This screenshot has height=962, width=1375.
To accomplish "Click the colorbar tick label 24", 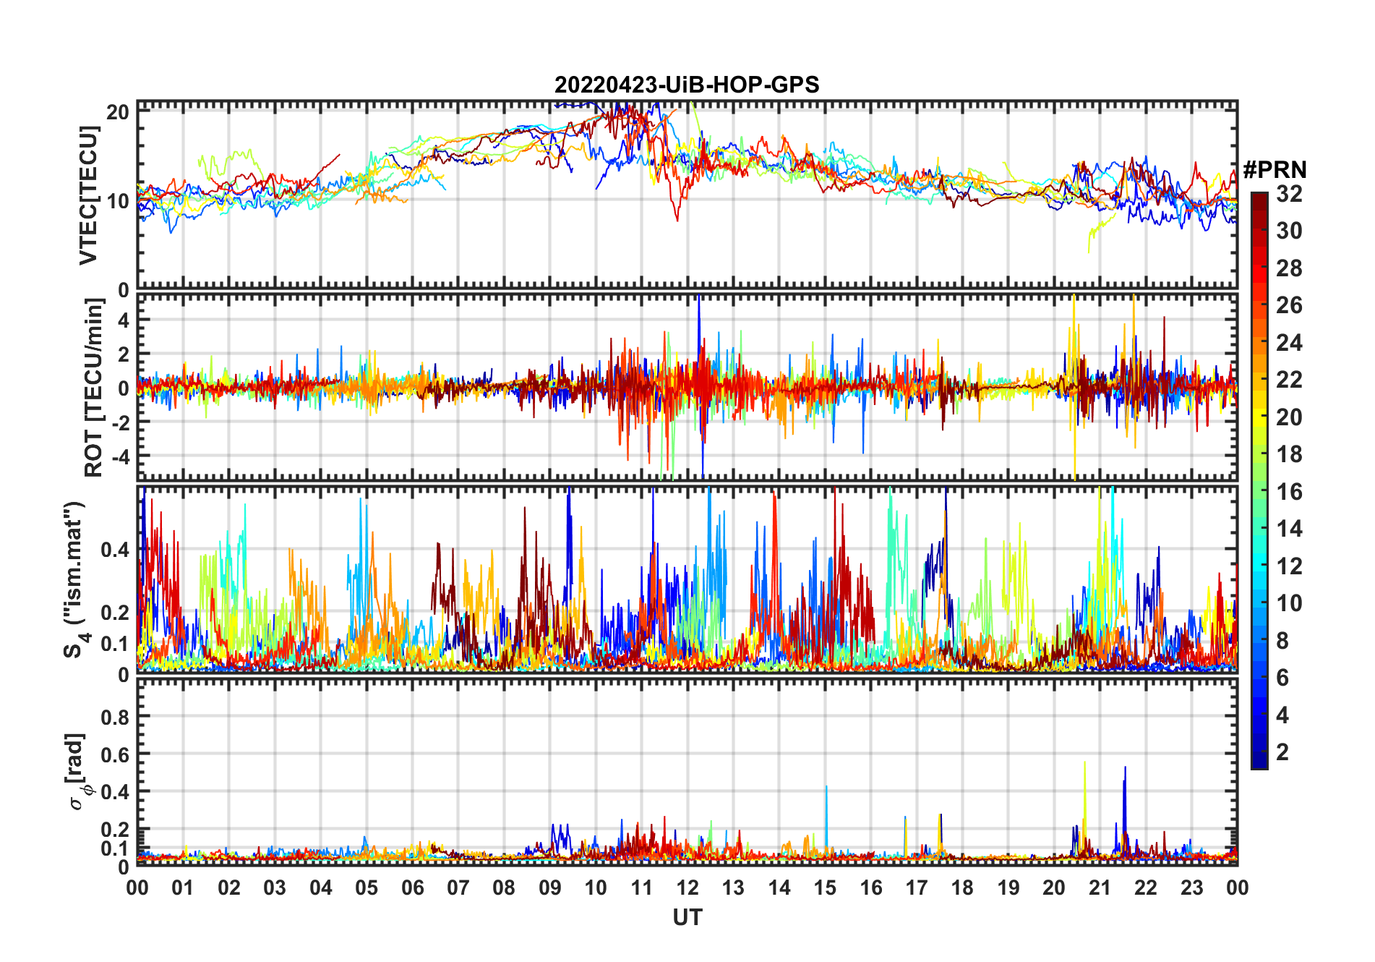I will coord(1289,343).
